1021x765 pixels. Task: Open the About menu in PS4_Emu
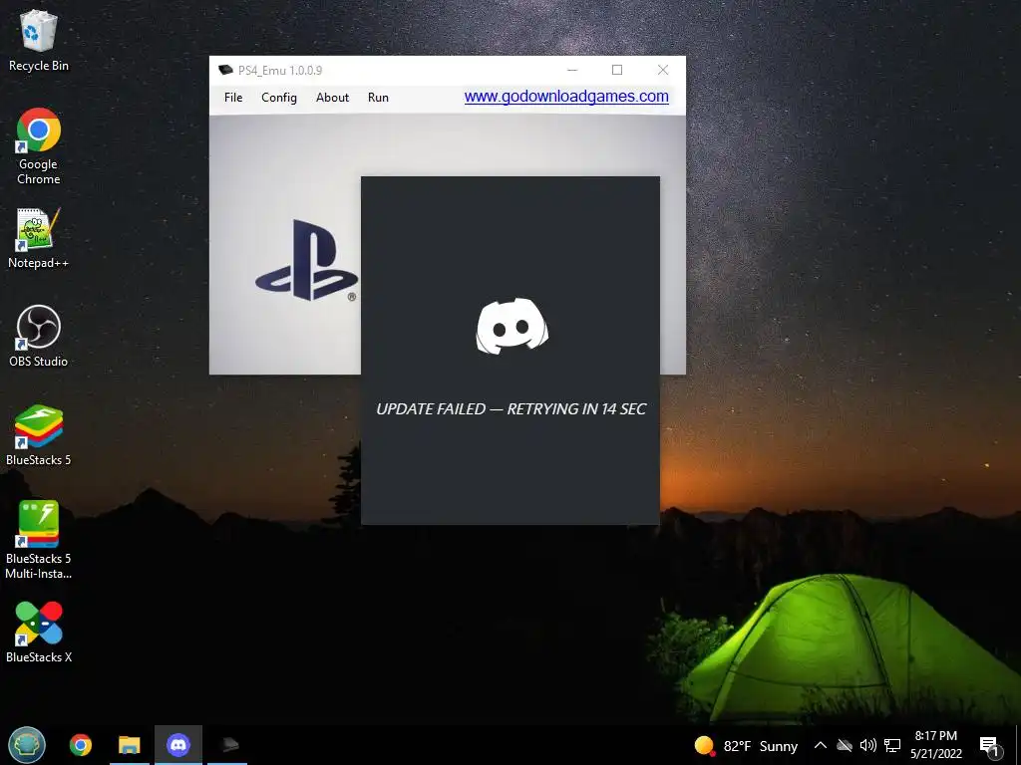pos(332,98)
